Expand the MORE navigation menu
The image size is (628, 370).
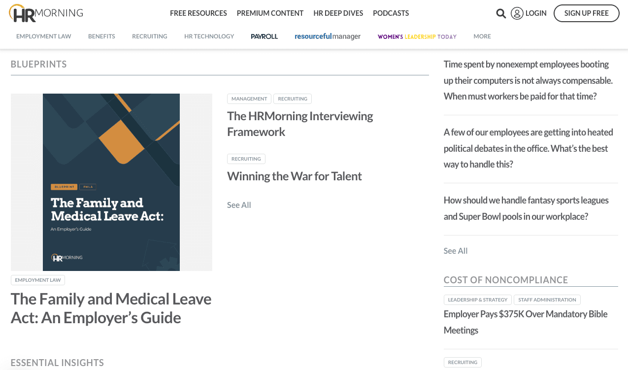[482, 36]
